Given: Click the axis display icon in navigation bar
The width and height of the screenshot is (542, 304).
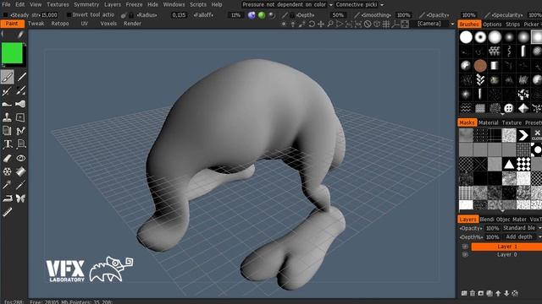Looking at the screenshot, I should [395, 24].
